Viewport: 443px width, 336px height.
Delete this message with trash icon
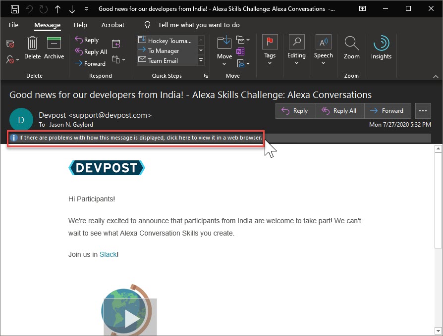[32, 48]
